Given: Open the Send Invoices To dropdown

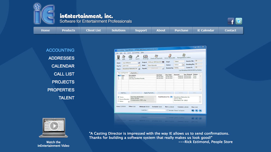Looking at the screenshot, I should coord(171,97).
